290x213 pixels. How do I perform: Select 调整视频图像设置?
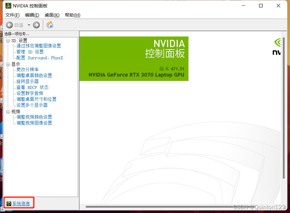click(x=34, y=123)
